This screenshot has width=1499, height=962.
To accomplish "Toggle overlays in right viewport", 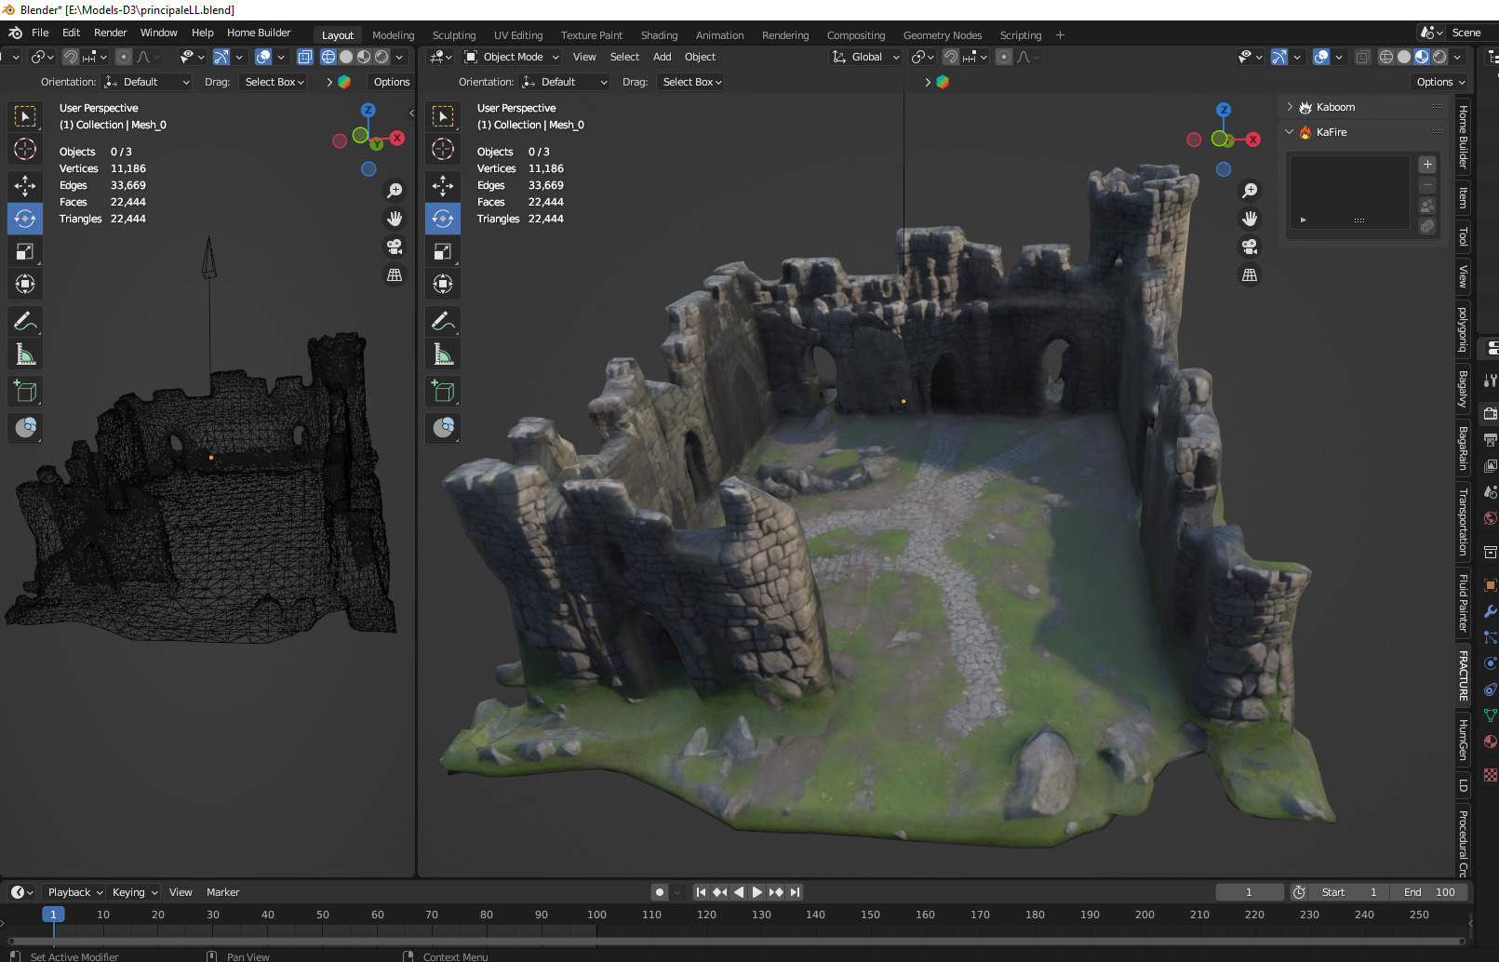I will point(1321,57).
